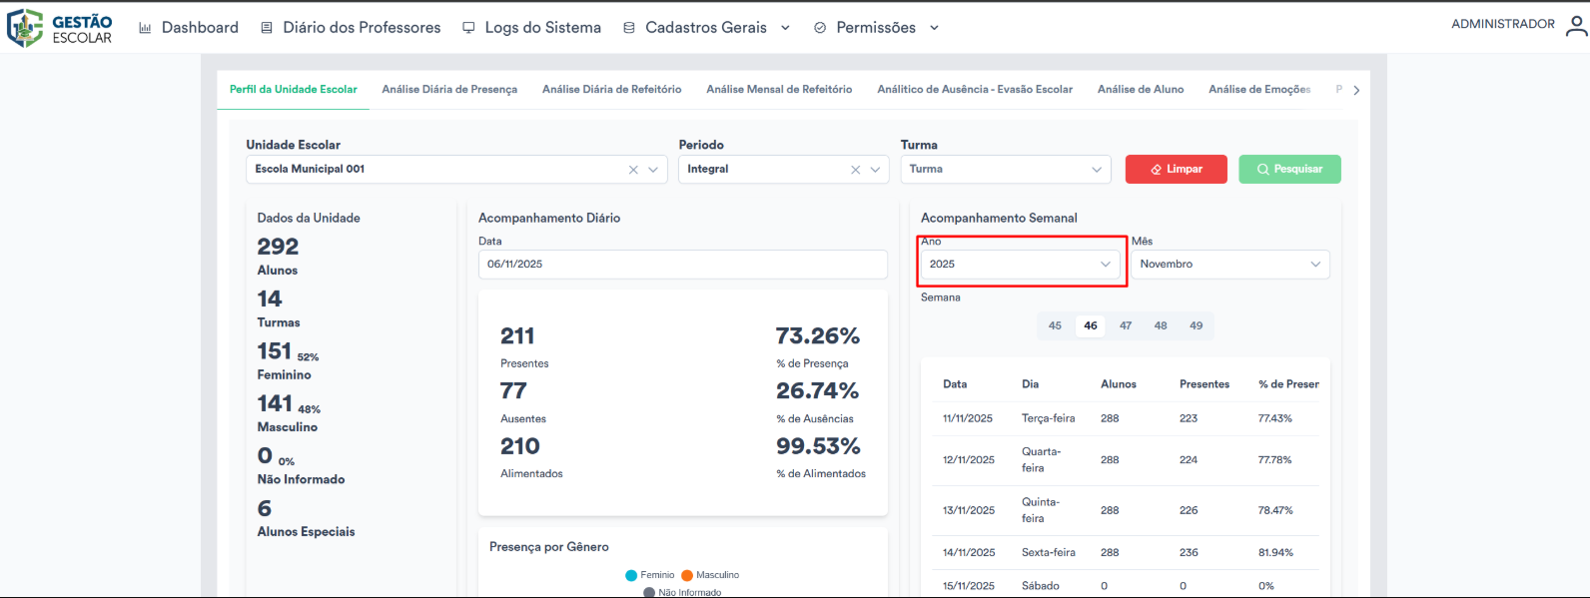Clear the Unidade Escolar selection with the X icon
Image resolution: width=1590 pixels, height=598 pixels.
(x=633, y=170)
